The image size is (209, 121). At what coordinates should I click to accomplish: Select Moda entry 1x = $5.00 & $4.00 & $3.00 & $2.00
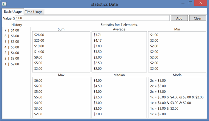pos(177,97)
